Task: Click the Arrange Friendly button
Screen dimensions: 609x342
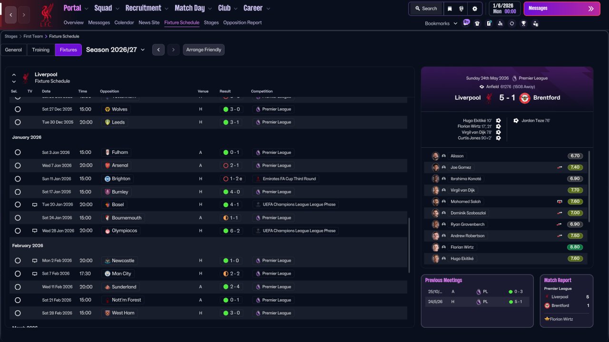Action: click(x=204, y=50)
